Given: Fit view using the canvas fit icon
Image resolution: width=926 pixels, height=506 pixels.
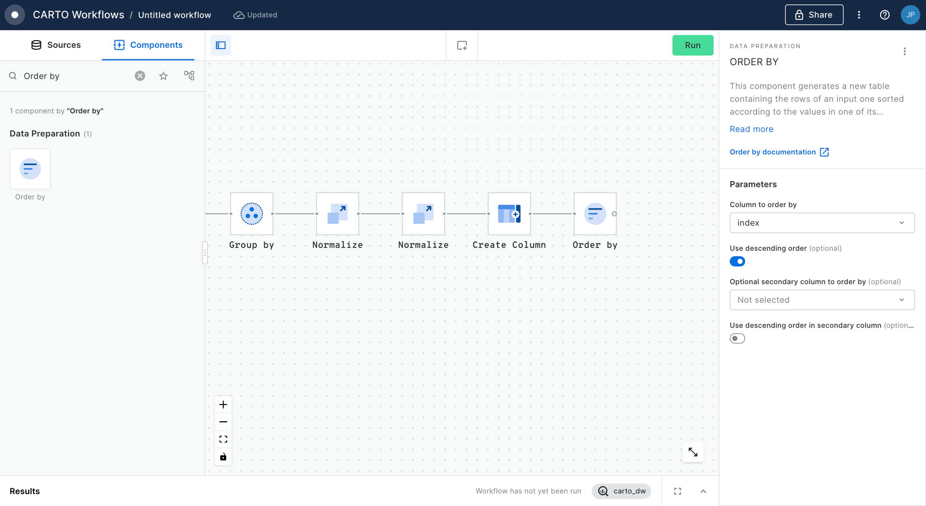Looking at the screenshot, I should pos(223,439).
